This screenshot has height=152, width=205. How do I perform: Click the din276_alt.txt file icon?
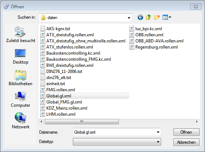(43, 78)
